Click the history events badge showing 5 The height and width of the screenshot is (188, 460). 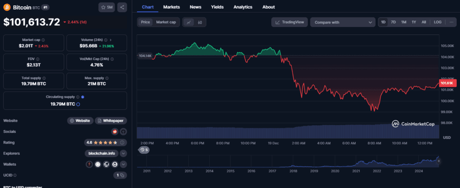click(x=144, y=150)
